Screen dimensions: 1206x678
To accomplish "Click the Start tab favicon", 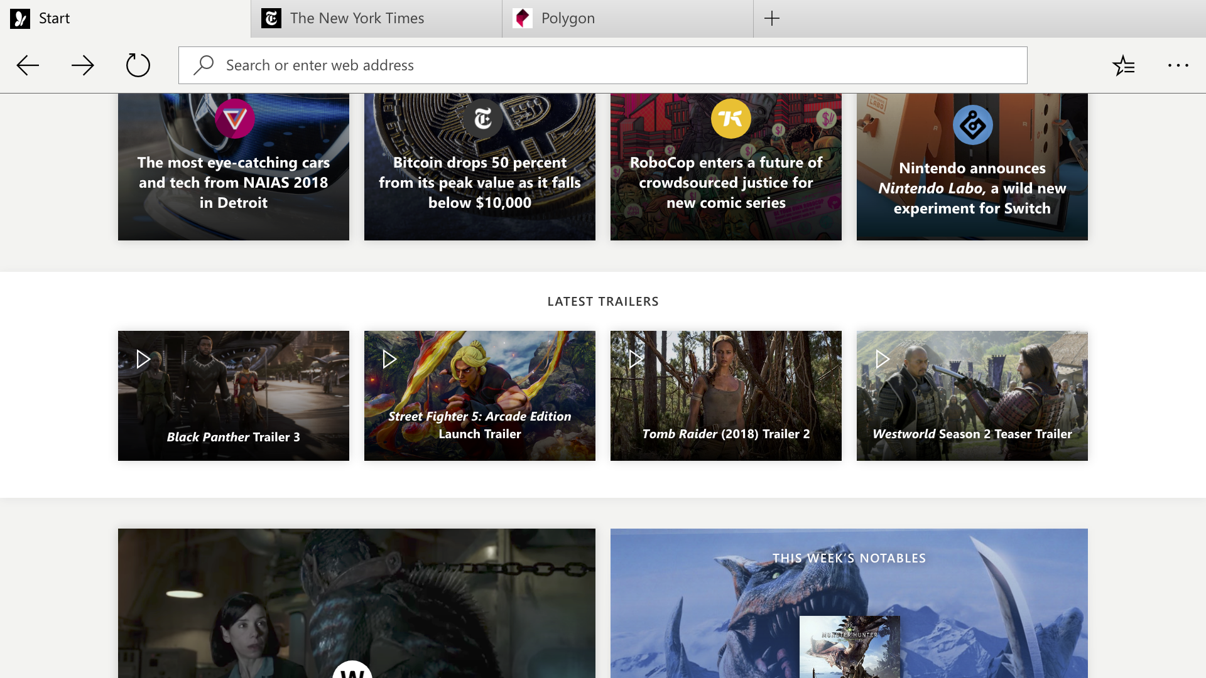I will click(x=20, y=18).
